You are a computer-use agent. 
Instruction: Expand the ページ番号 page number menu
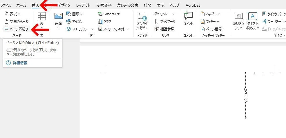click(x=213, y=29)
